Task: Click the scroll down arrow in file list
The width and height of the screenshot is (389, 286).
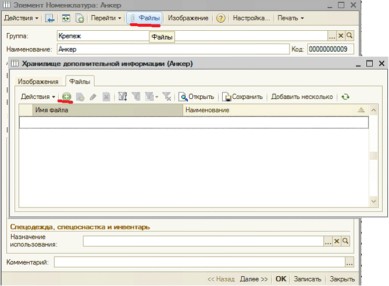Action: pyautogui.click(x=373, y=201)
